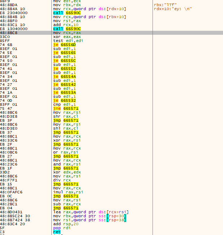223x235 pixels.
Task: Click bytes 'E8 13040000' of the second call
Action: [x=14, y=29]
